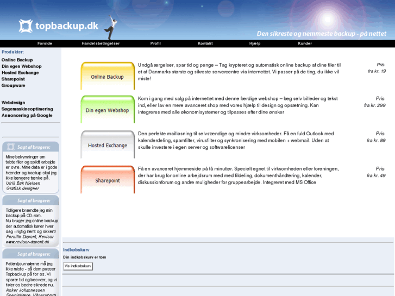Click the jumping man figure in header

point(111,27)
